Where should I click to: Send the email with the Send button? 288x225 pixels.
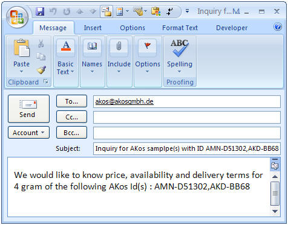click(28, 109)
